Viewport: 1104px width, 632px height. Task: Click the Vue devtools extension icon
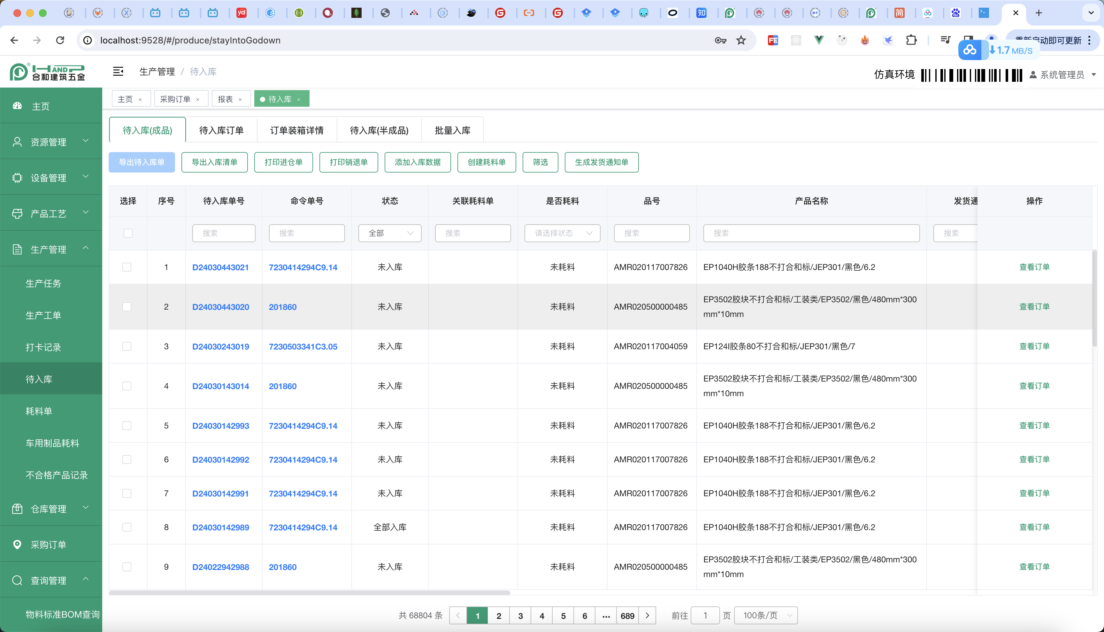pyautogui.click(x=819, y=40)
